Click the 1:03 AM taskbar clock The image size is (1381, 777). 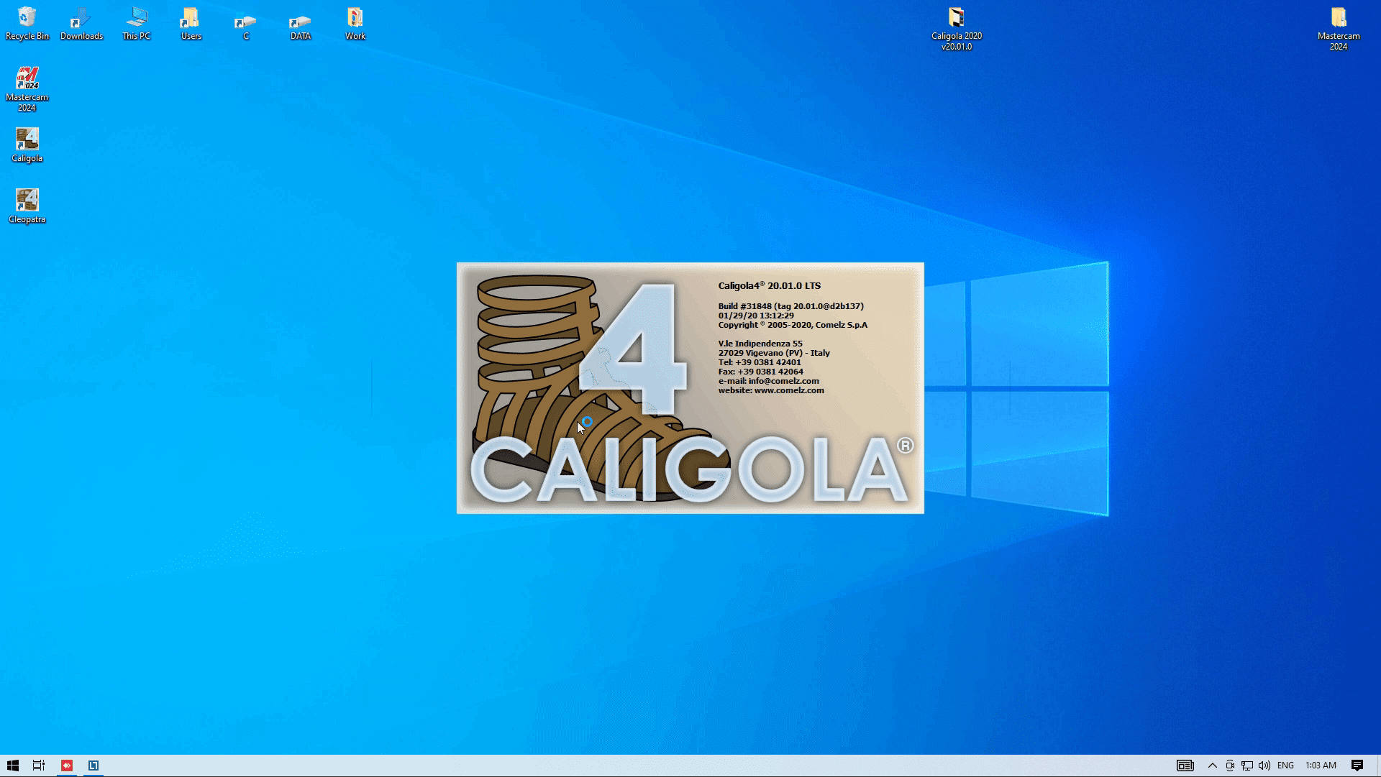[x=1321, y=765]
